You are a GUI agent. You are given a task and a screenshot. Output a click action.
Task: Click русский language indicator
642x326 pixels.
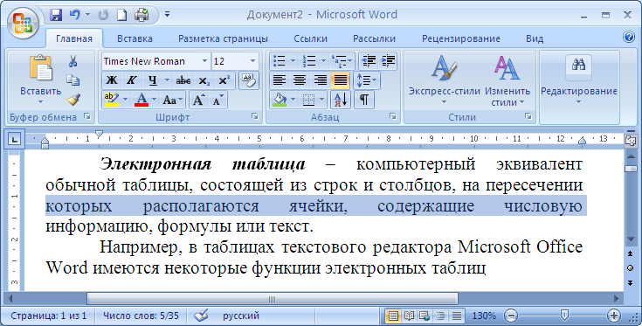241,316
